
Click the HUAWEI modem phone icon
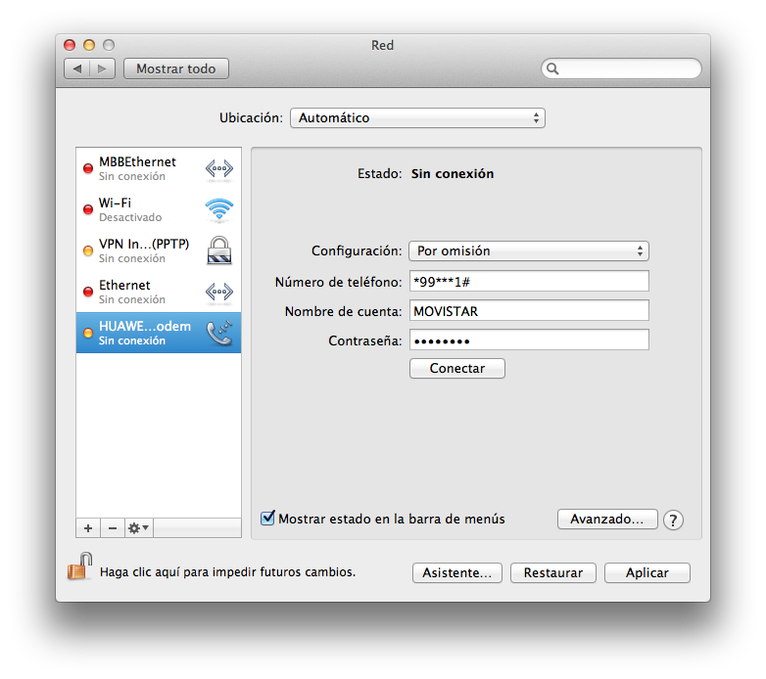tap(218, 334)
